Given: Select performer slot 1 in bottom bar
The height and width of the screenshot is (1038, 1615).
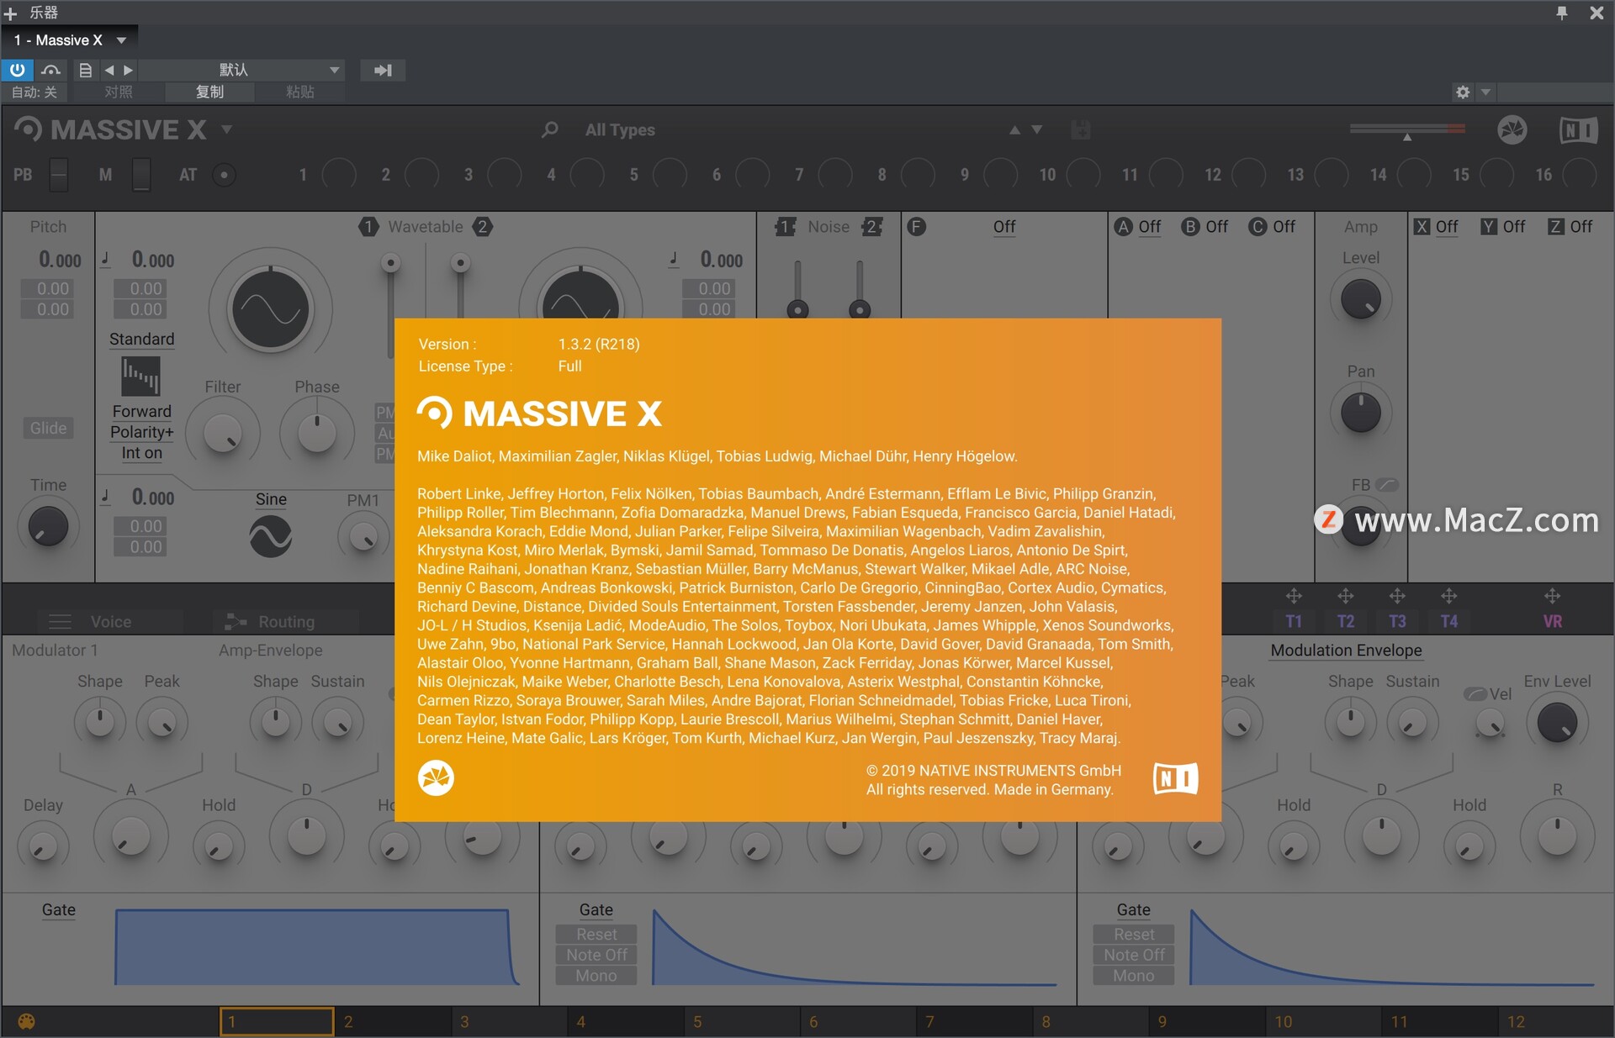Looking at the screenshot, I should [277, 1022].
